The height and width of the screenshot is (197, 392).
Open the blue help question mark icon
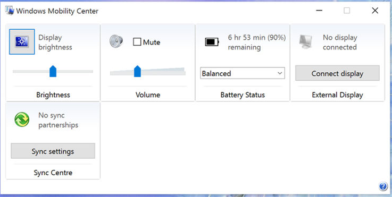click(383, 186)
